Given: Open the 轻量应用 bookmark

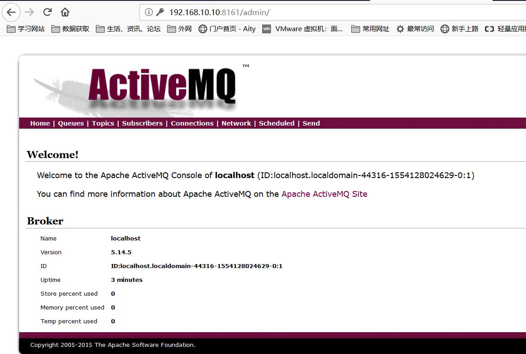Looking at the screenshot, I should pos(505,29).
